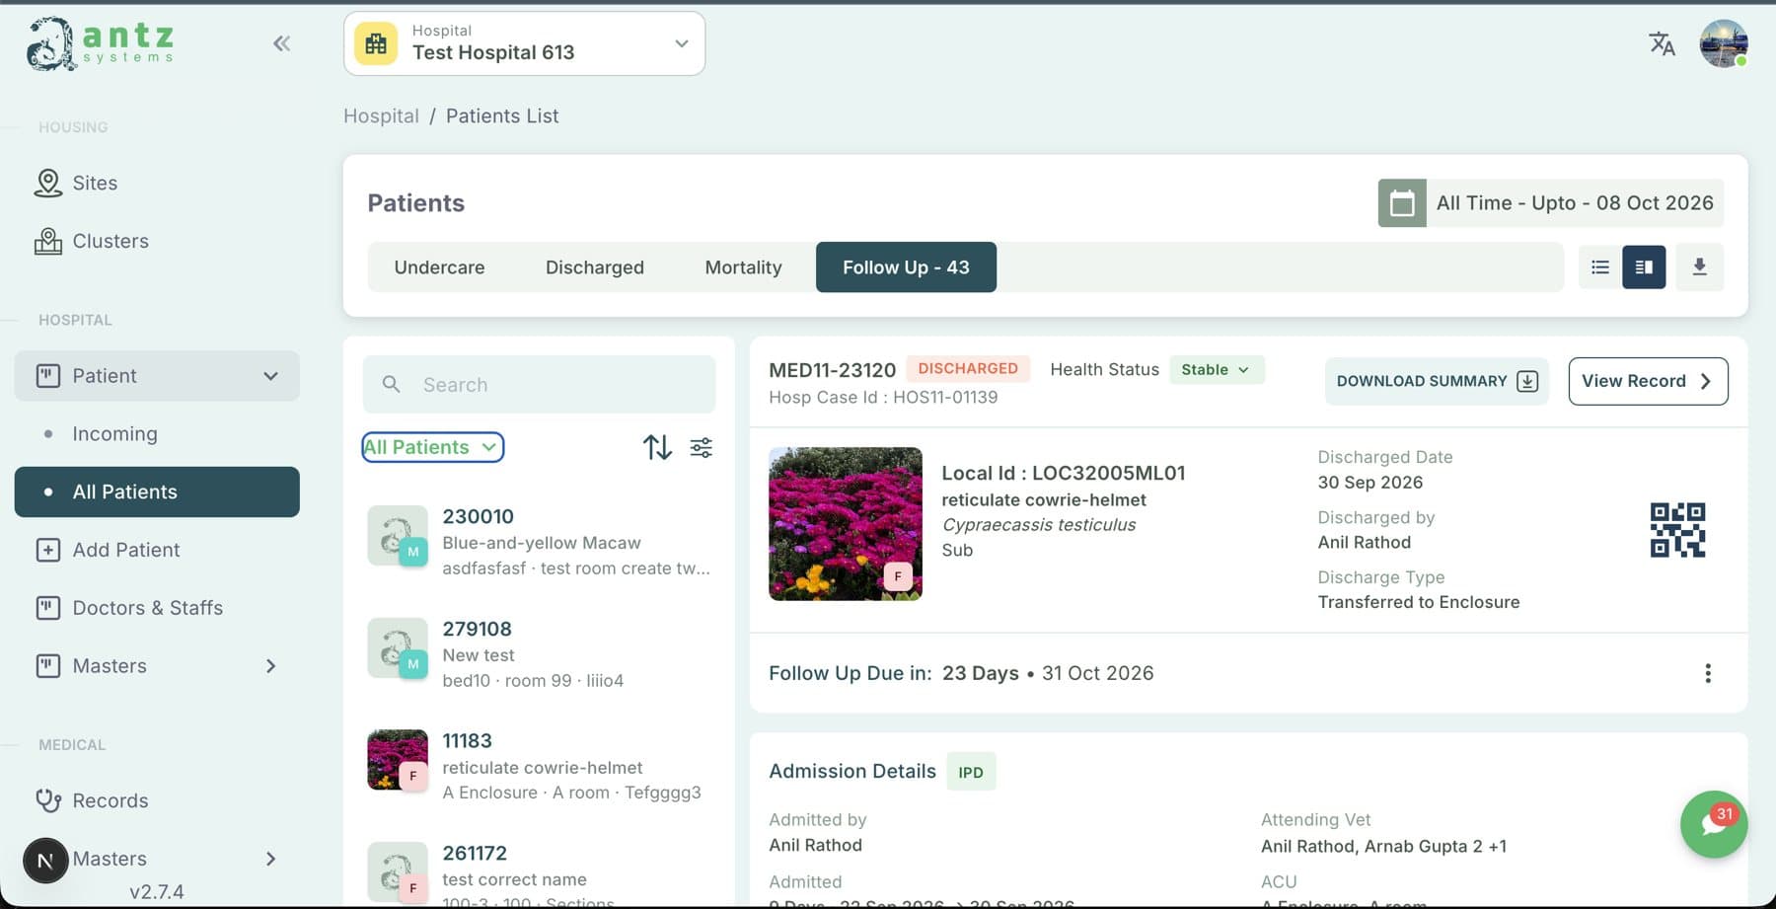Expand the Test Hospital 613 selector
This screenshot has height=909, width=1776.
[524, 43]
